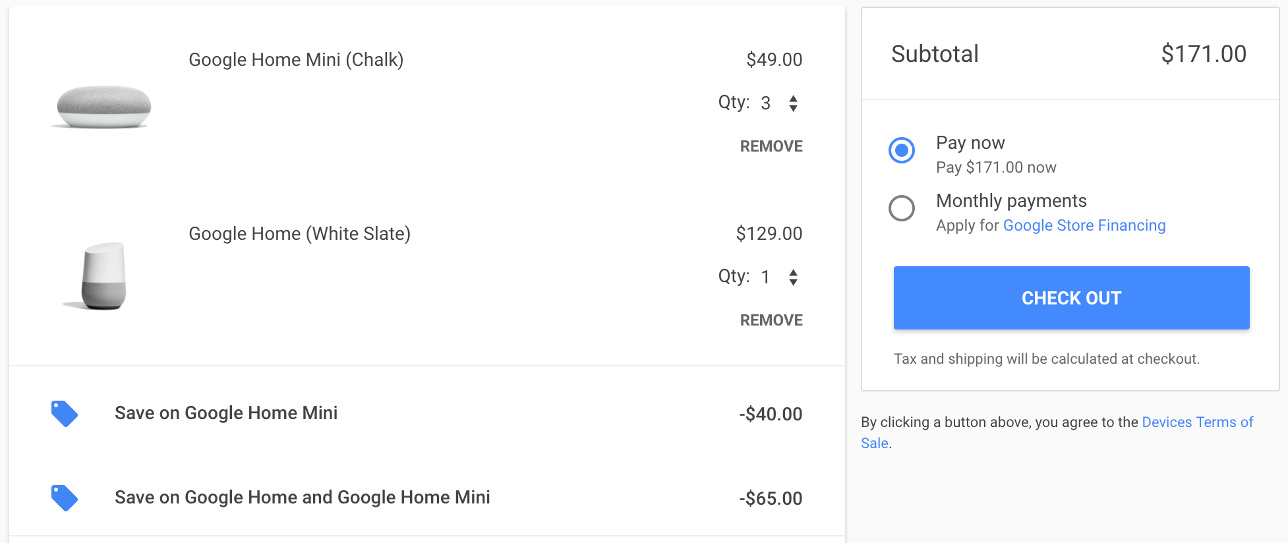The height and width of the screenshot is (543, 1288).
Task: Click the Google Home (White Slate) product title
Action: coord(300,233)
